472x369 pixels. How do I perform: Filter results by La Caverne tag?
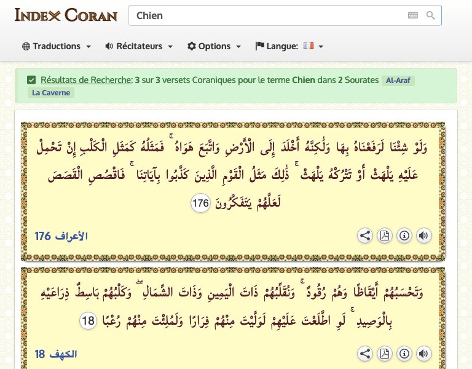51,93
